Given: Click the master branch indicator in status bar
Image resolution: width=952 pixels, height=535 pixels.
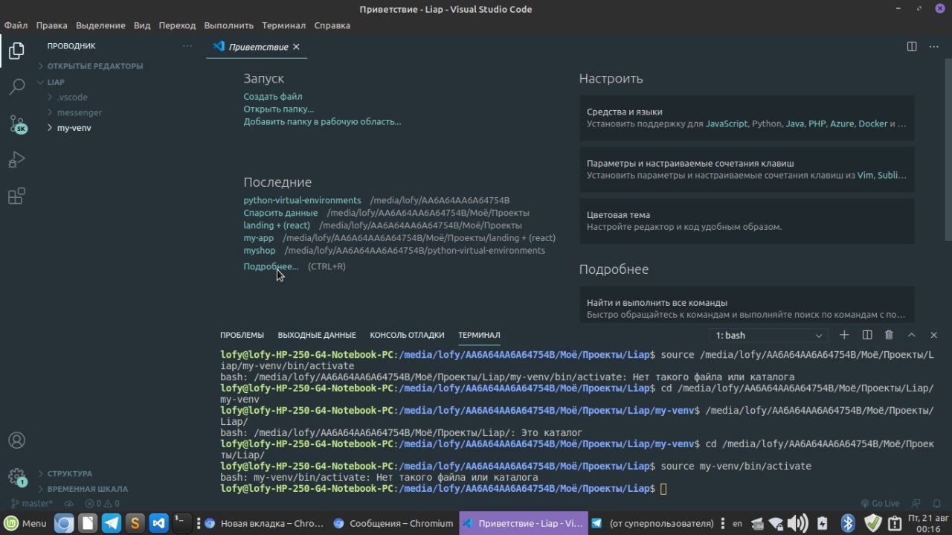Looking at the screenshot, I should tap(32, 504).
